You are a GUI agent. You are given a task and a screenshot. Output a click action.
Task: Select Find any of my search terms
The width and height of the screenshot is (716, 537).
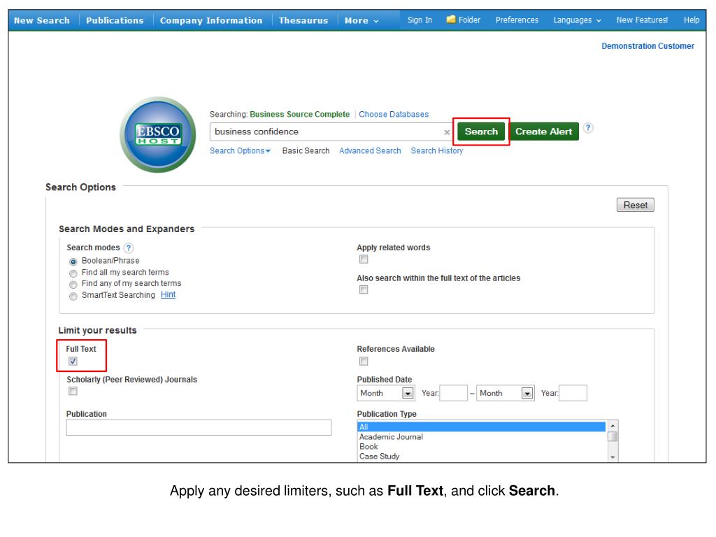(73, 285)
